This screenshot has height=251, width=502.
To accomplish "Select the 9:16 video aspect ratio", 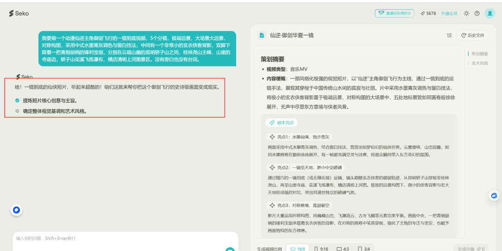I will pos(321,249).
